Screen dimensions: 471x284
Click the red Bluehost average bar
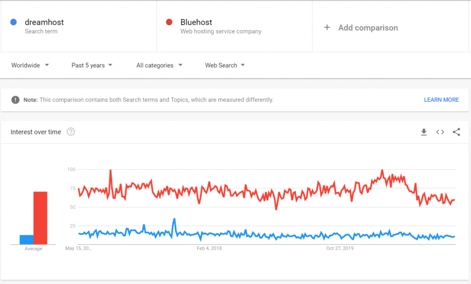[x=40, y=218]
